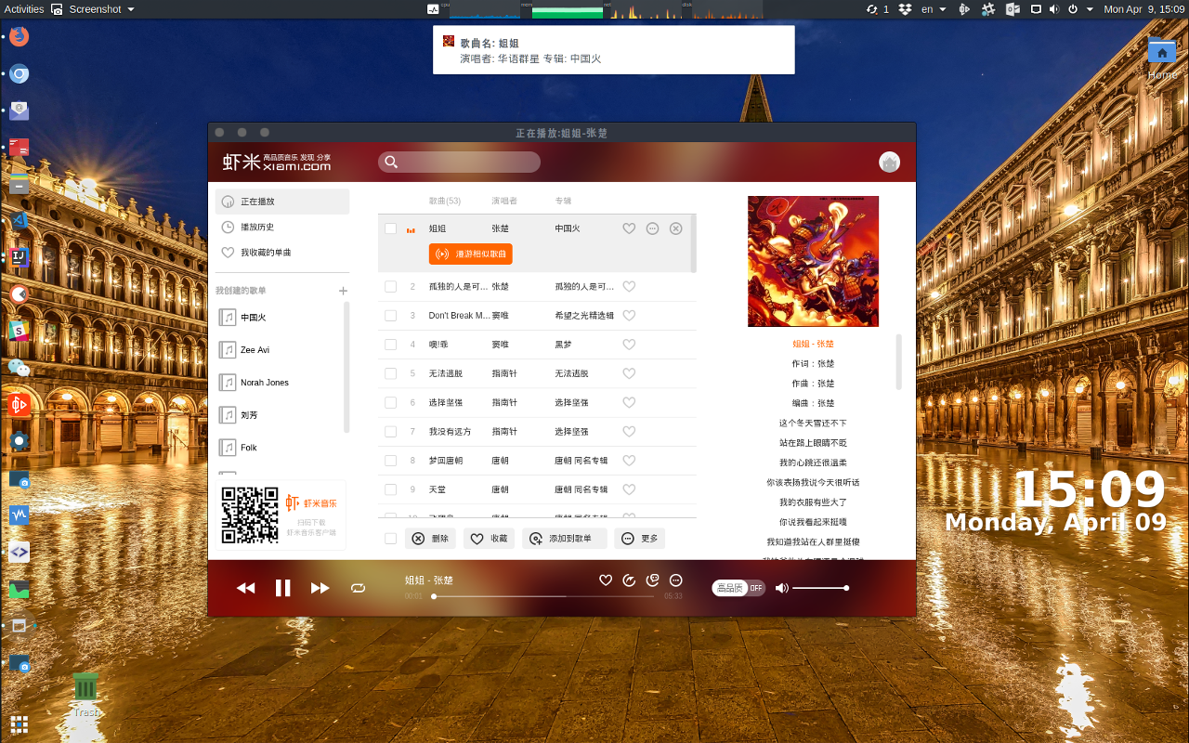Viewport: 1189px width, 743px height.
Task: Favorite 噢!乖 with the heart icon
Action: click(x=629, y=345)
